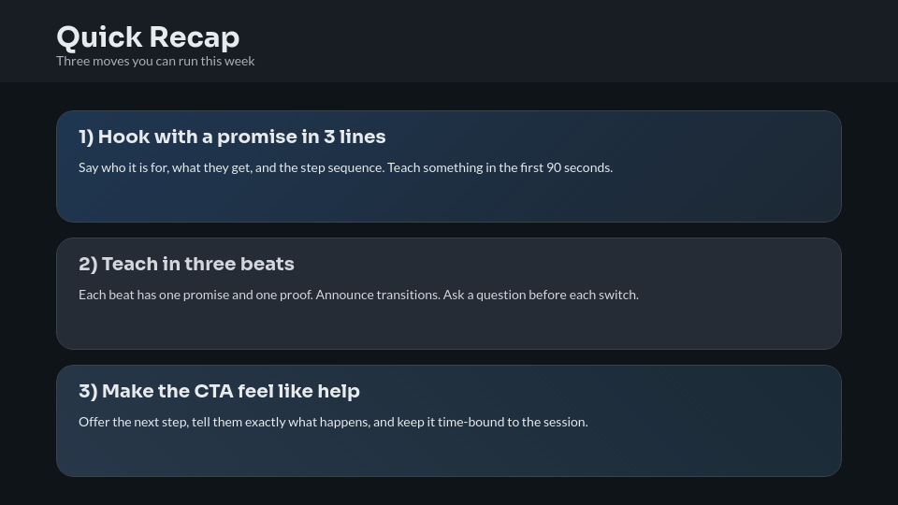Screen dimensions: 898x505
Task: Click the text starting "Offer the next step"
Action: pos(333,423)
